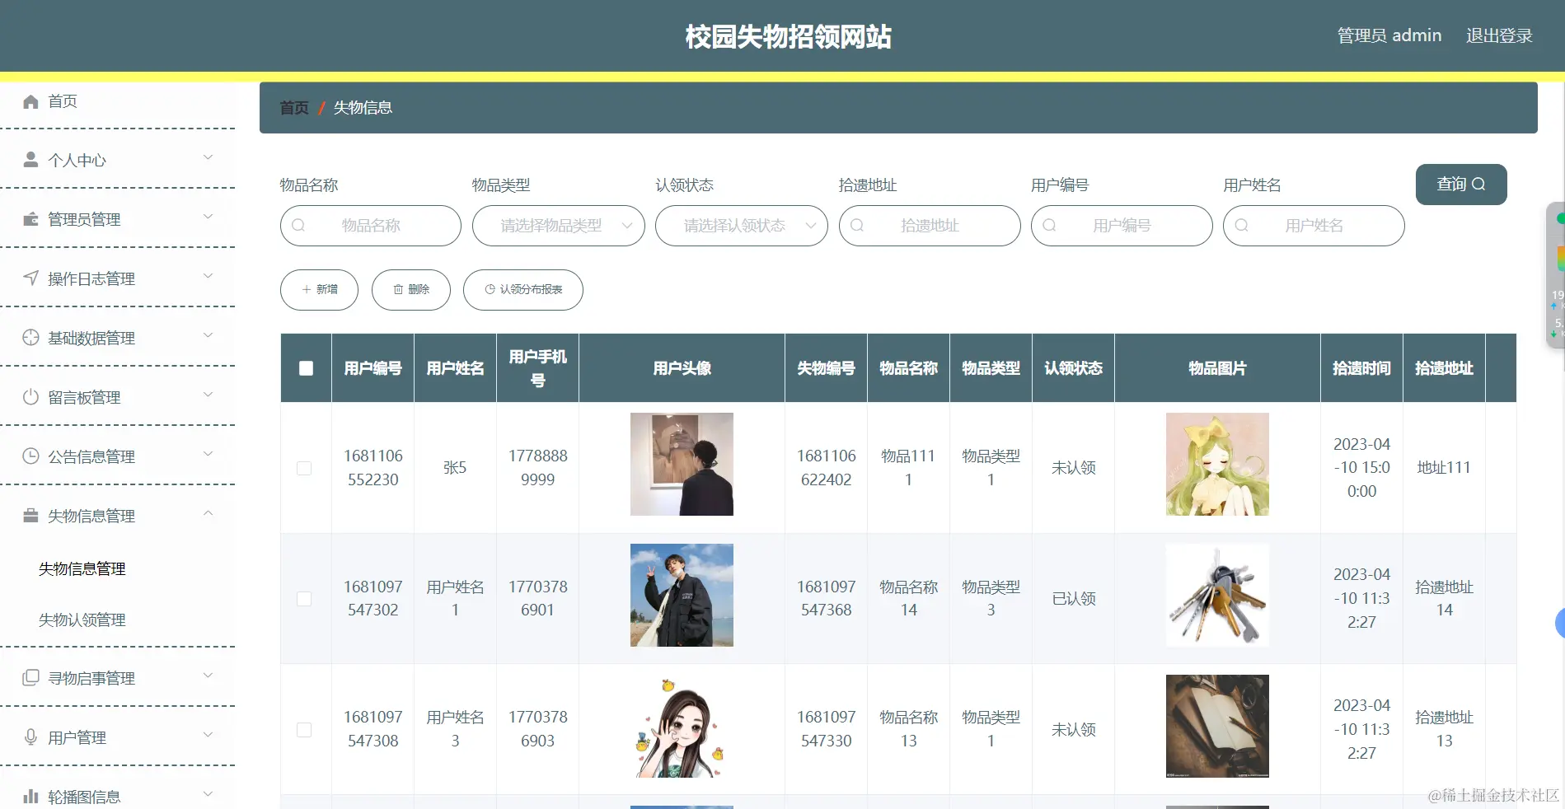Collapse 失物信息管理 menu chevron
1565x809 pixels.
click(209, 513)
